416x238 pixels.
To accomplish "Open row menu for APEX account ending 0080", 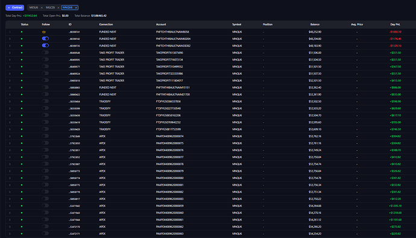I will (x=10, y=178).
